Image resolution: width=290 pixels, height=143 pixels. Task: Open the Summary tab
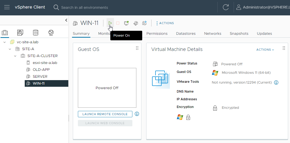point(81,34)
